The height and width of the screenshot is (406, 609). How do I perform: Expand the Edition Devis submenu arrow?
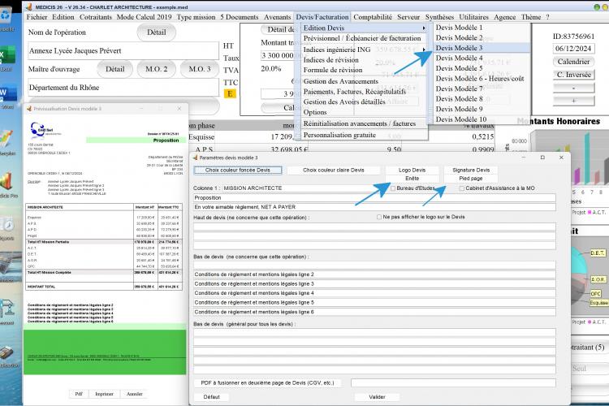pos(424,28)
